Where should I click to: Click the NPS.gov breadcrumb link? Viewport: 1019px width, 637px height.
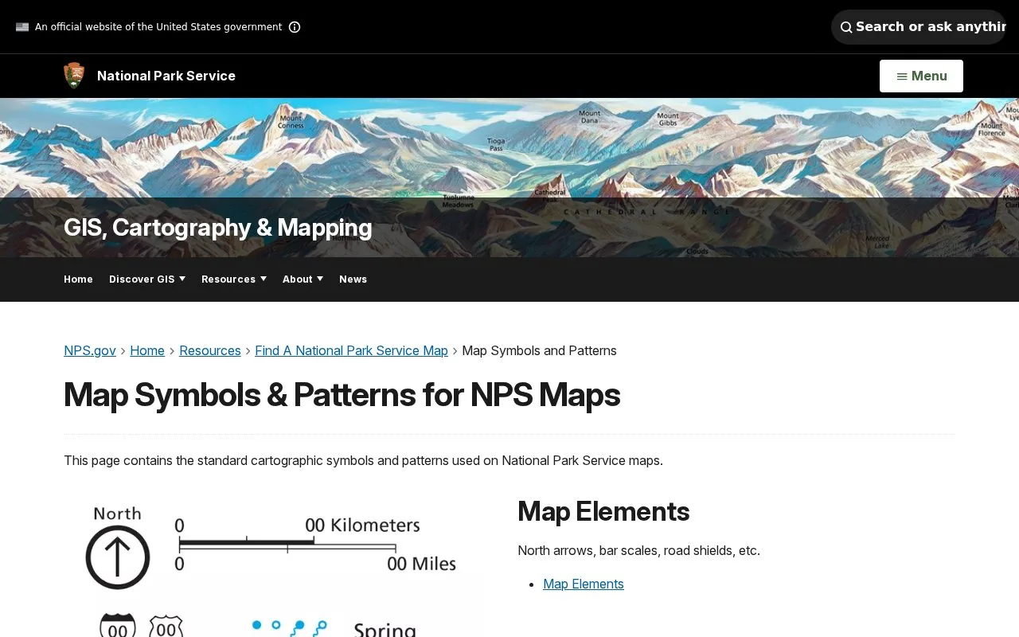click(x=90, y=350)
